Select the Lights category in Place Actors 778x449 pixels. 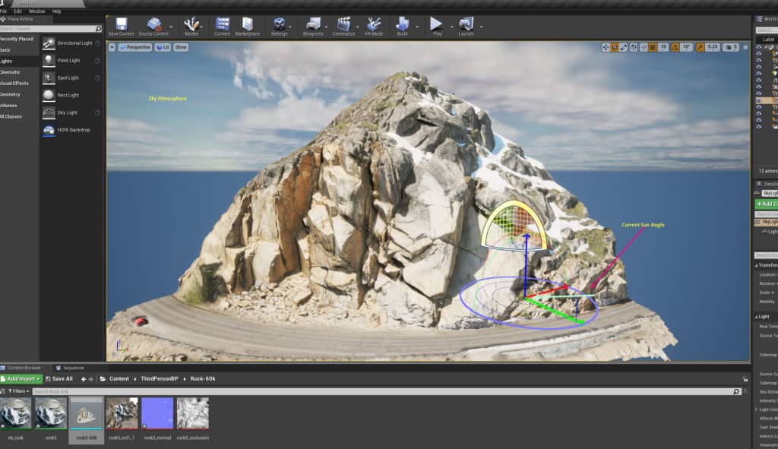(19, 61)
